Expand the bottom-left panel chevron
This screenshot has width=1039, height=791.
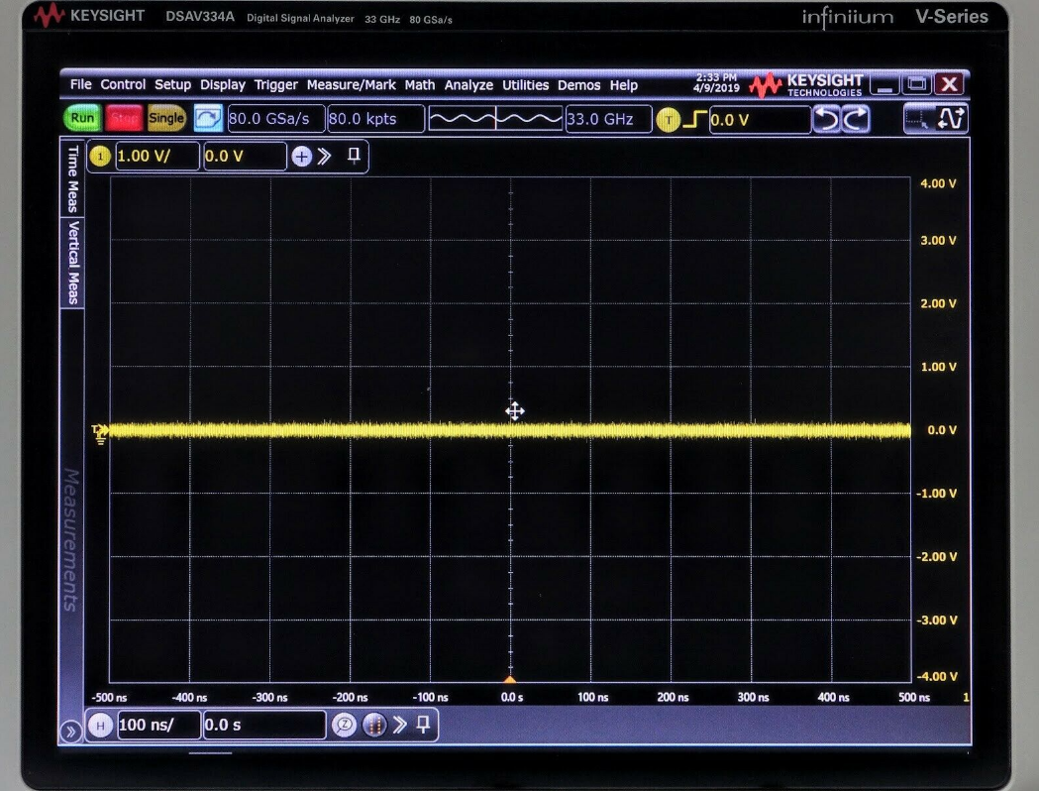[x=69, y=733]
